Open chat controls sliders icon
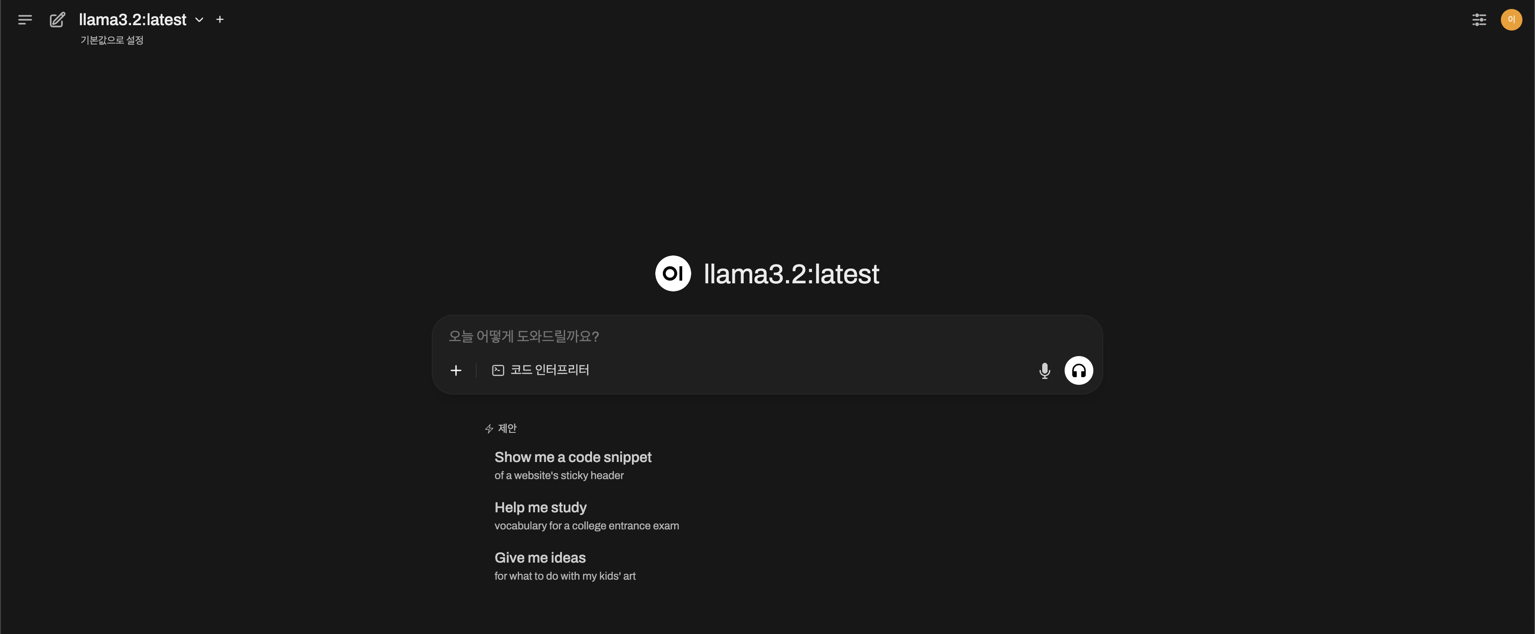 [x=1479, y=20]
